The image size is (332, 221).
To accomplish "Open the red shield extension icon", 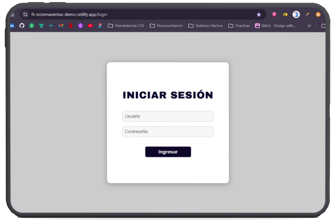I will point(274,15).
